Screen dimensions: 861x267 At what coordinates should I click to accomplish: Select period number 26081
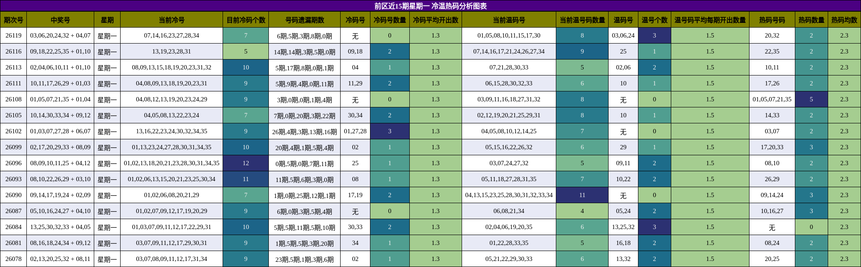coord(13,243)
